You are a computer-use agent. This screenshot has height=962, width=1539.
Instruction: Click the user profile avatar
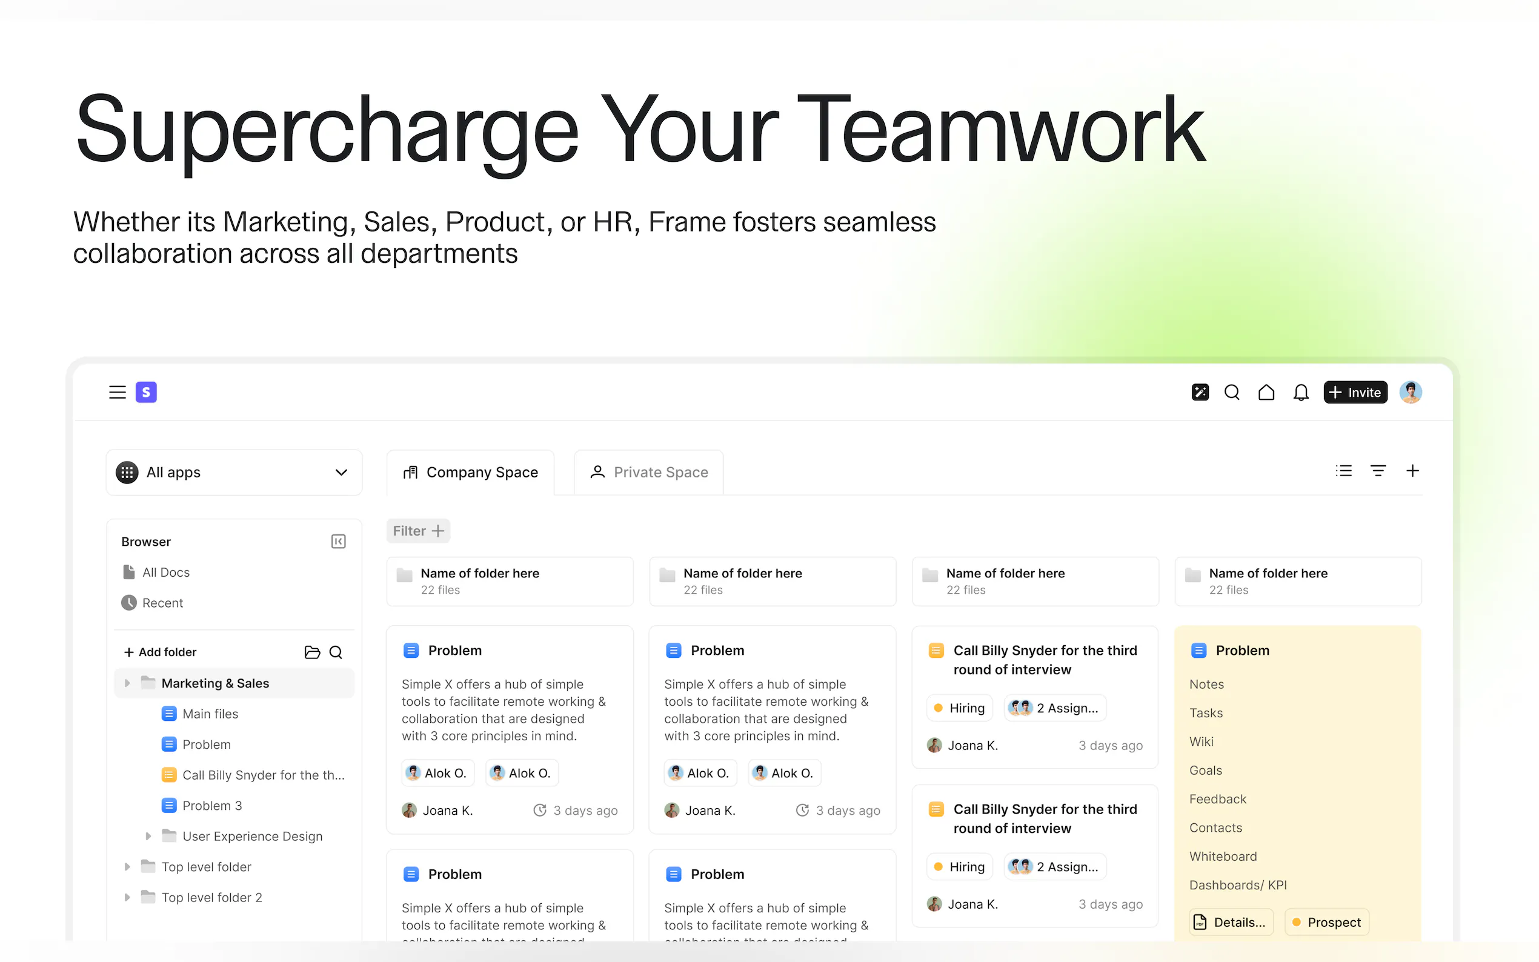1410,392
